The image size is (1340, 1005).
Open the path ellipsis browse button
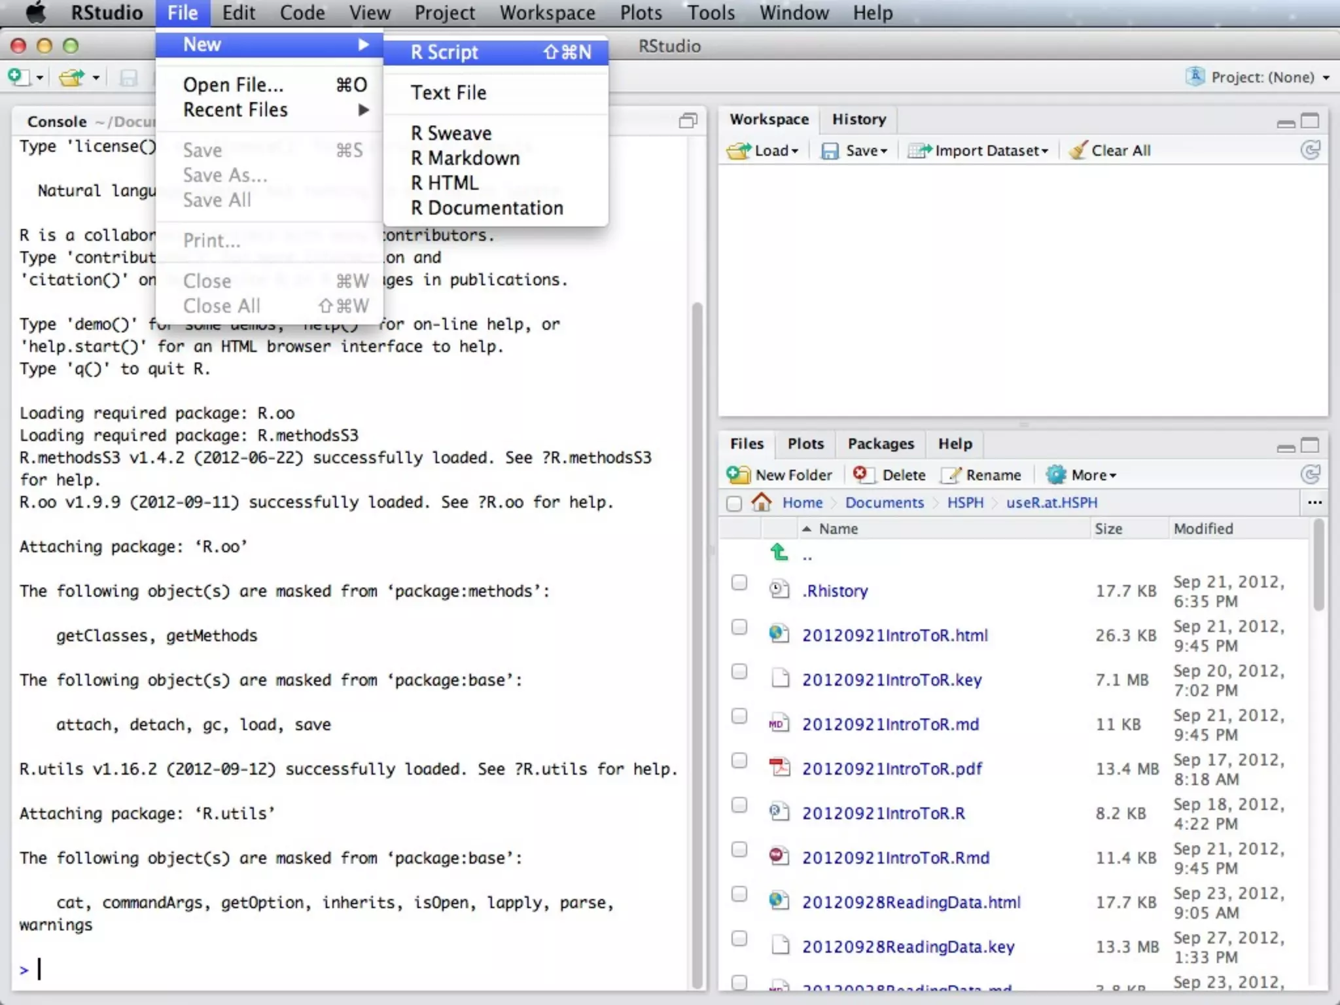click(x=1315, y=502)
